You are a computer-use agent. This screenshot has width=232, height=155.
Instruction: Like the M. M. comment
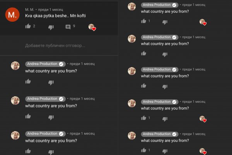tap(28, 26)
